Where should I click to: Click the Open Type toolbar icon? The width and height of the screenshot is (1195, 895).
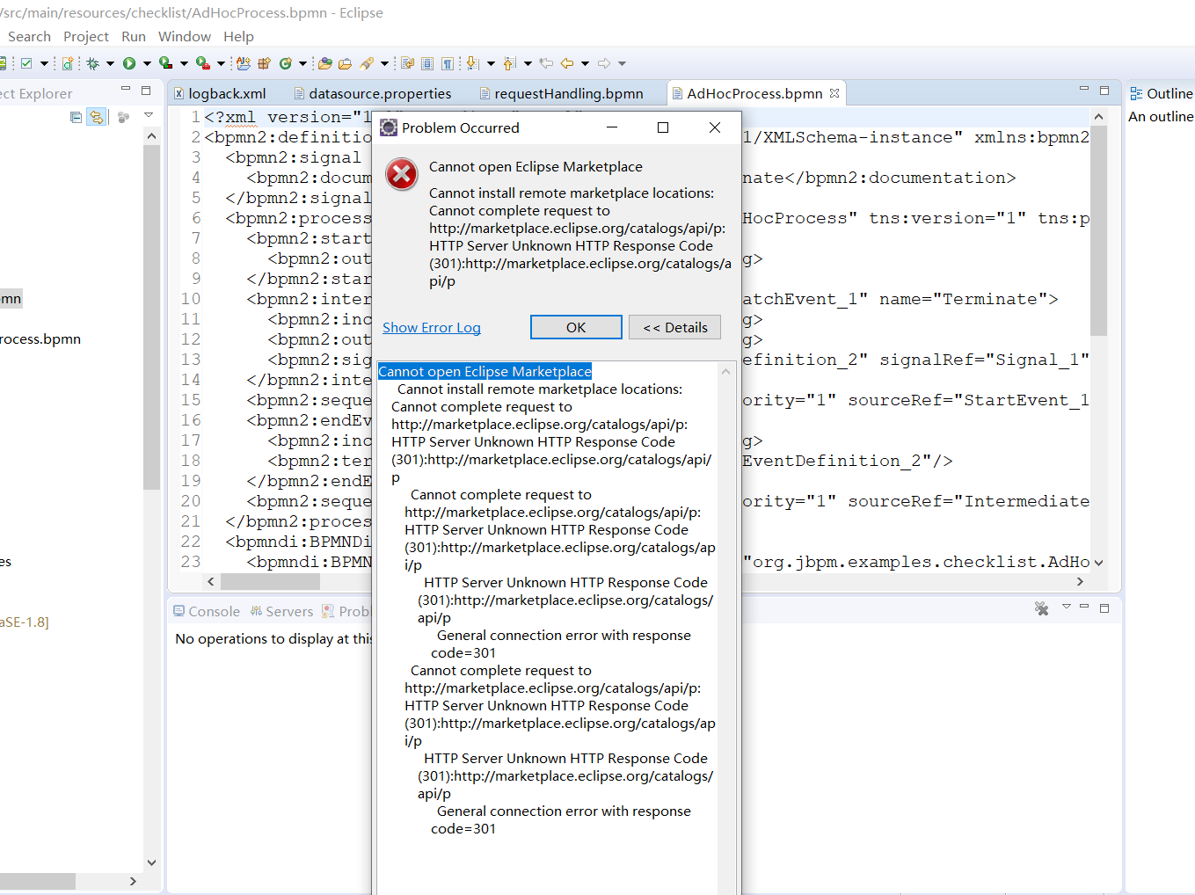[x=324, y=63]
